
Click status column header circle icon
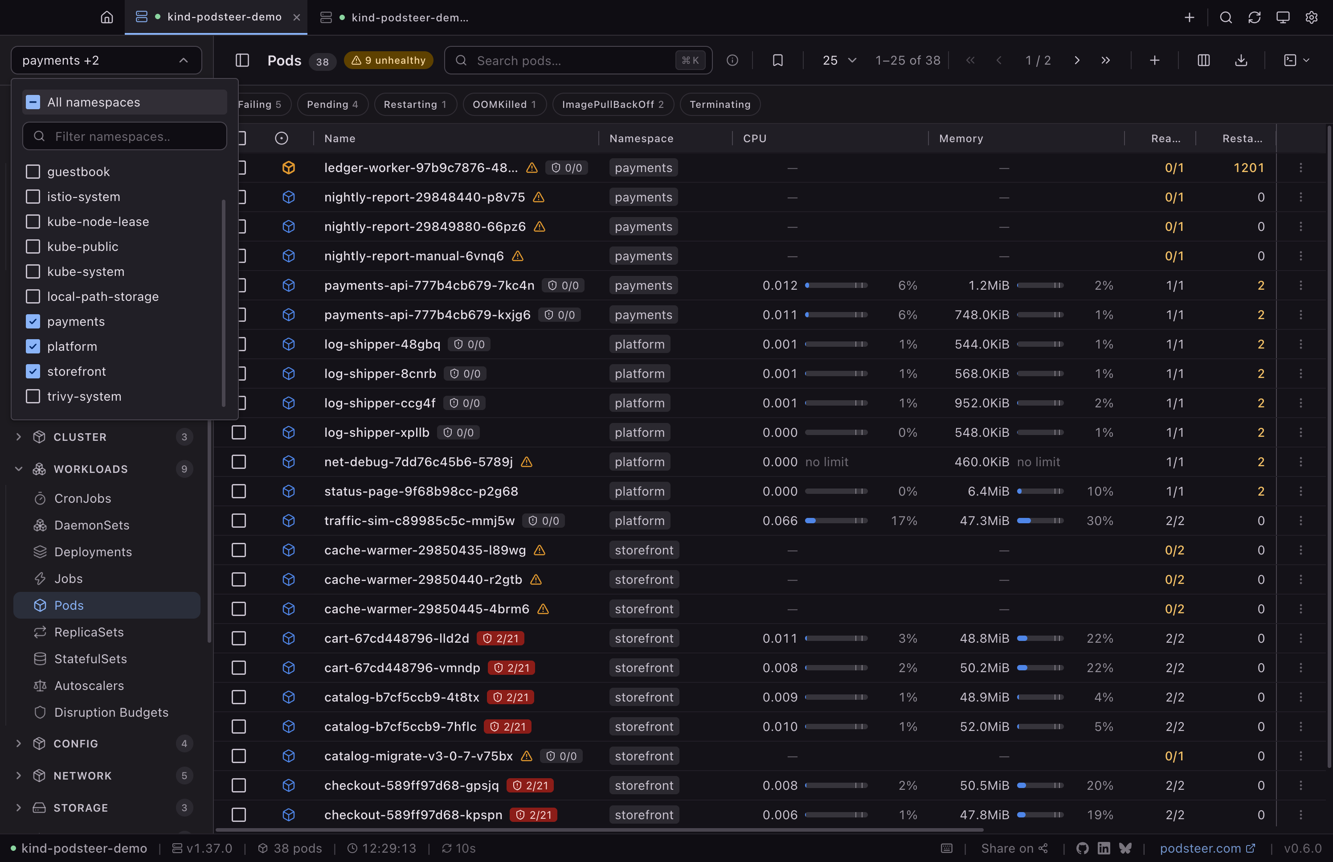pyautogui.click(x=282, y=138)
